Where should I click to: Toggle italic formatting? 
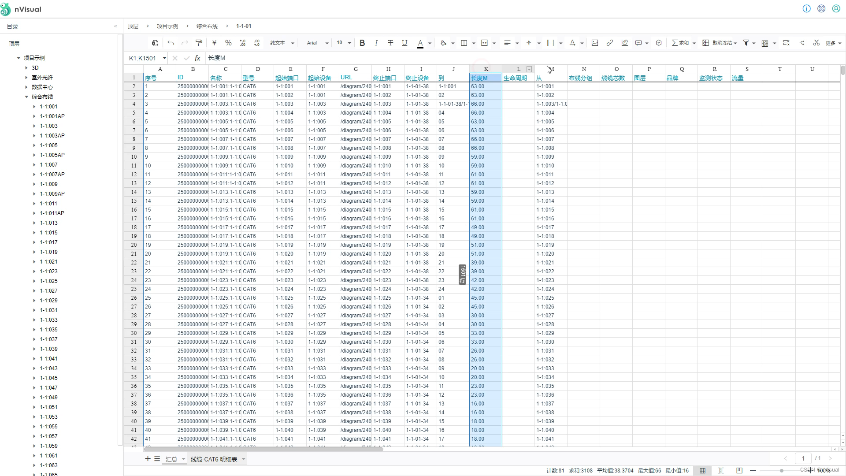pyautogui.click(x=376, y=43)
